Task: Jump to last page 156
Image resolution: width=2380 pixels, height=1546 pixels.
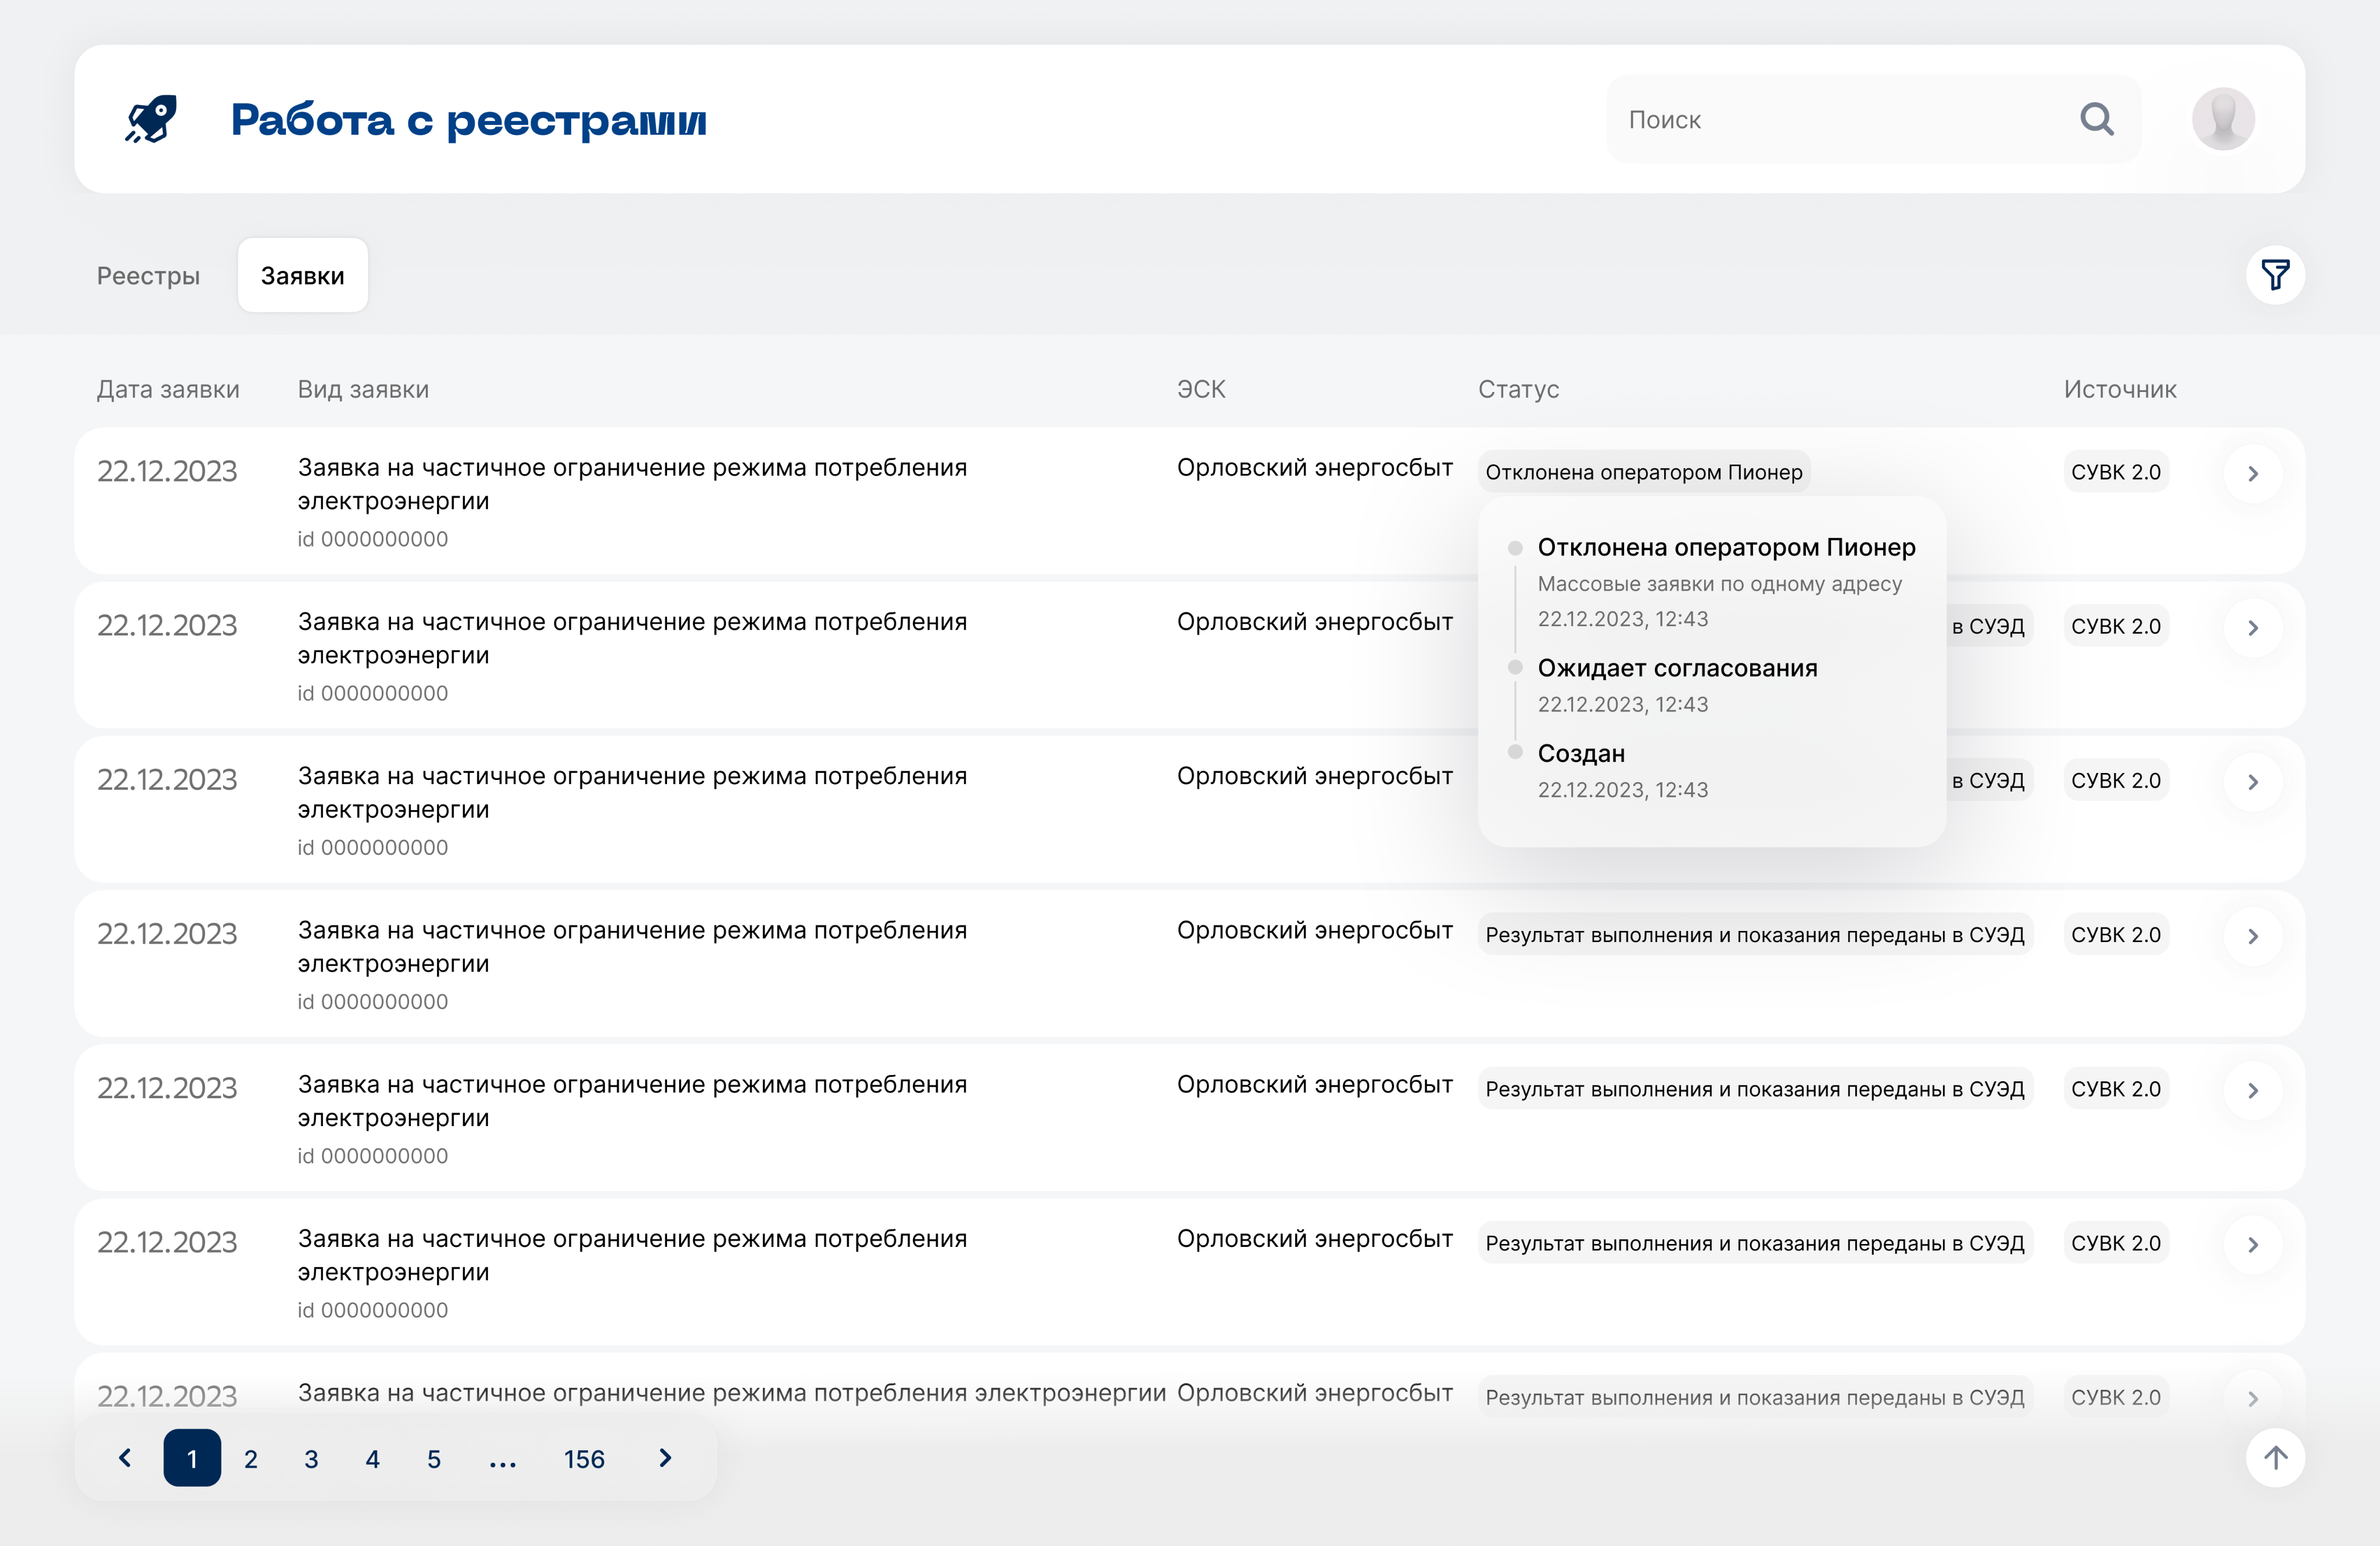Action: [x=584, y=1459]
